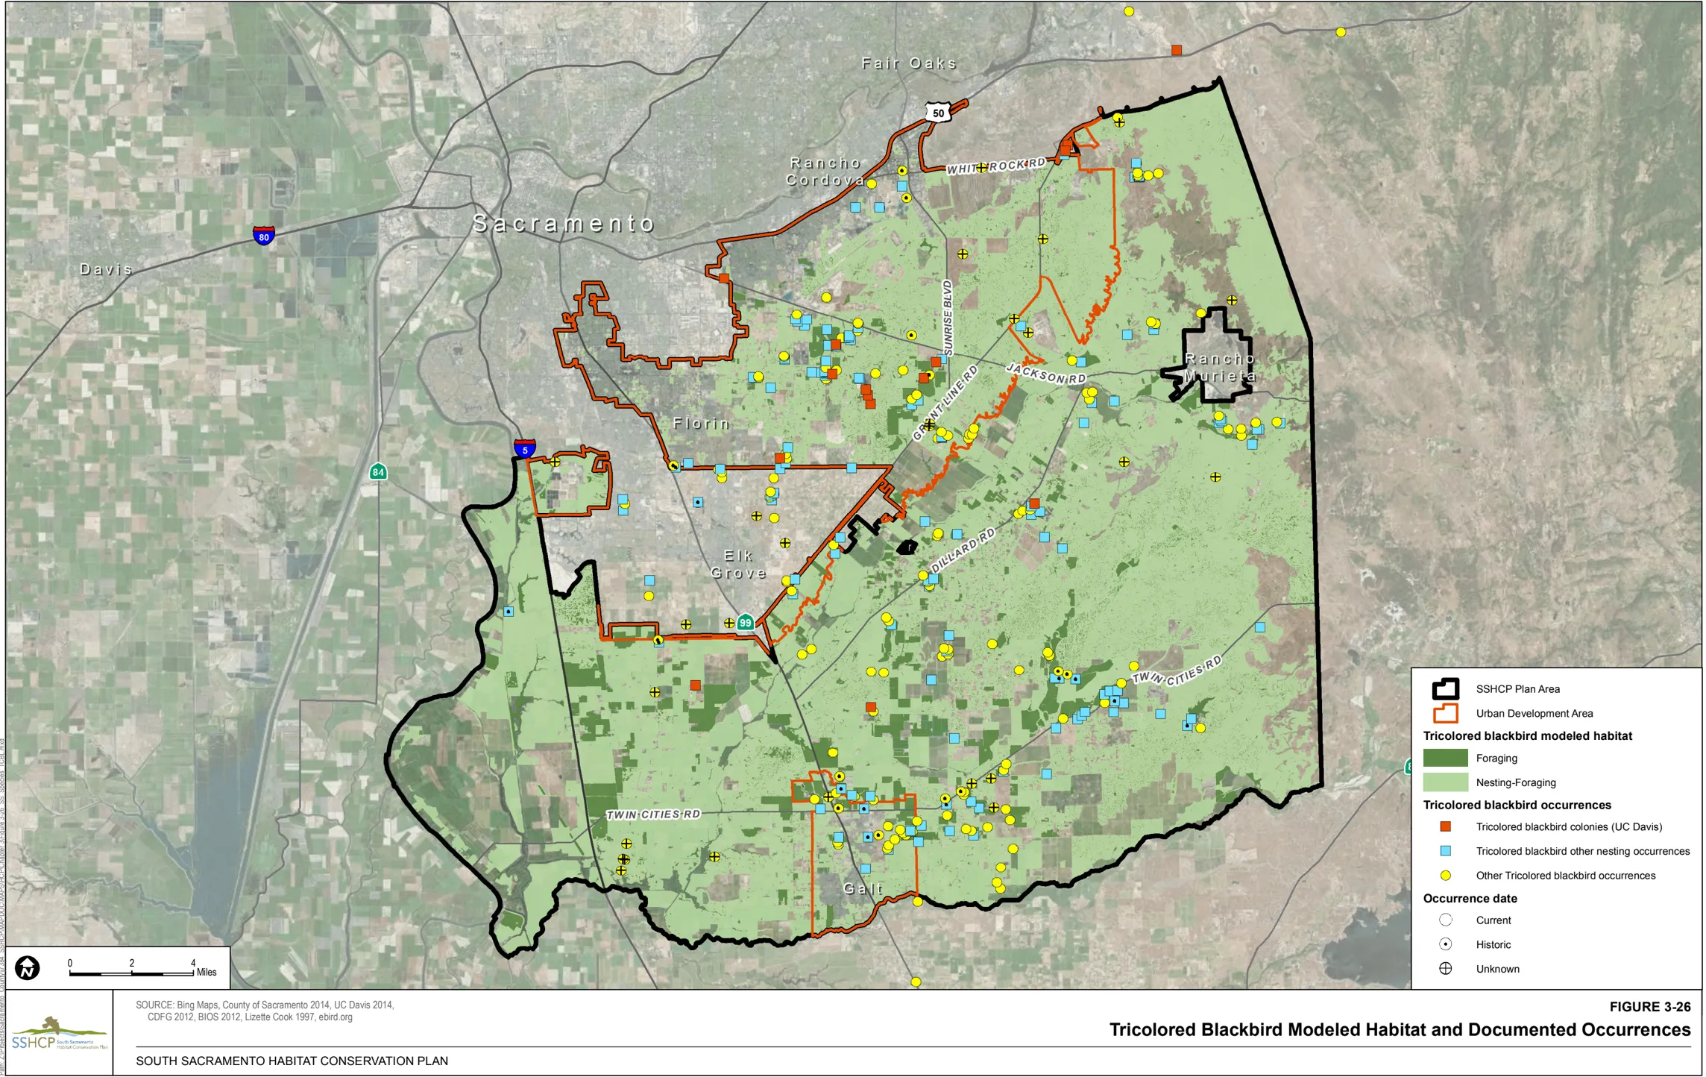The image size is (1706, 1077).
Task: Click the Florin label
Action: (x=702, y=424)
